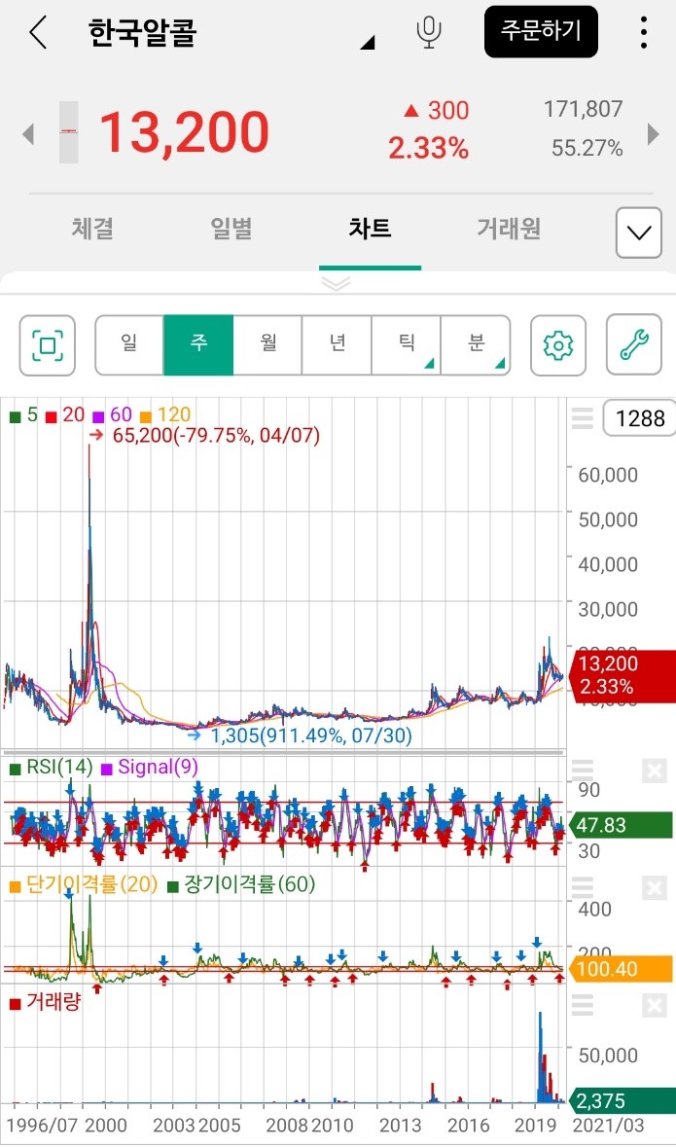Tap the 120 moving average legend
Image resolution: width=676 pixels, height=1147 pixels.
pyautogui.click(x=165, y=414)
